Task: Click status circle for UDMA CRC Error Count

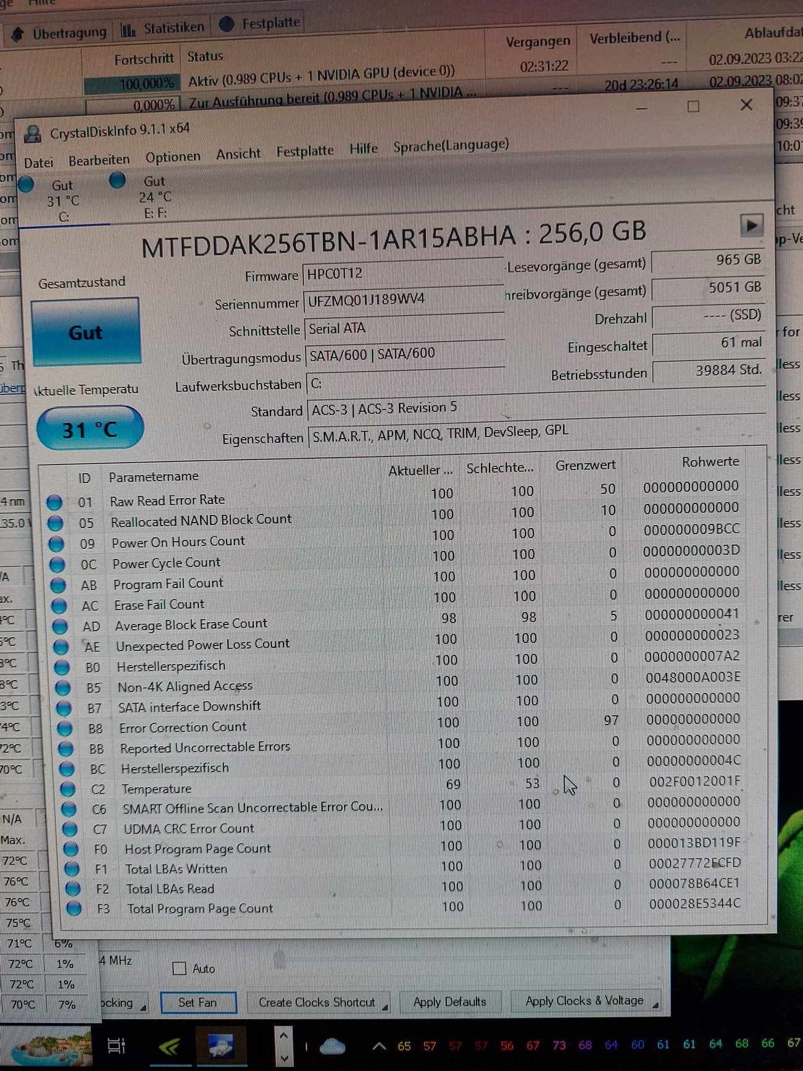Action: tap(70, 829)
